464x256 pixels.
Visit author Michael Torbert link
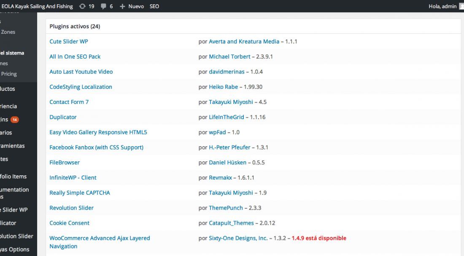[x=229, y=57]
